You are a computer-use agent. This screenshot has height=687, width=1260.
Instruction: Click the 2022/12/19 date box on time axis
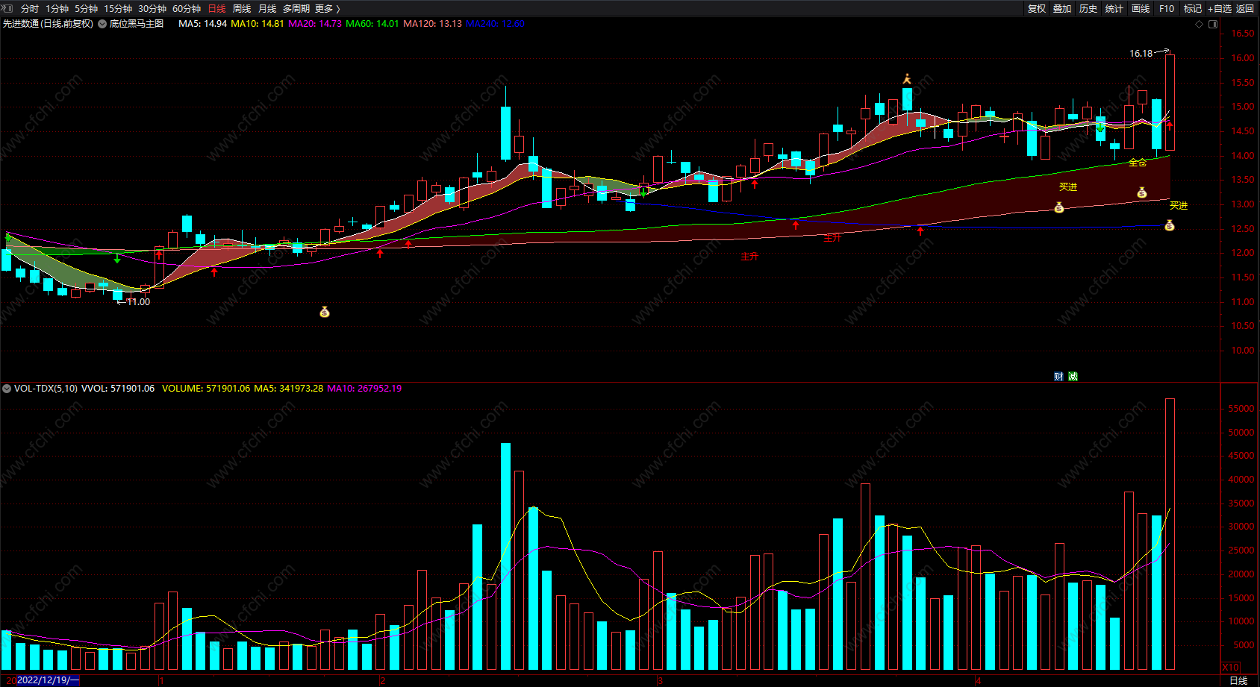(x=48, y=680)
